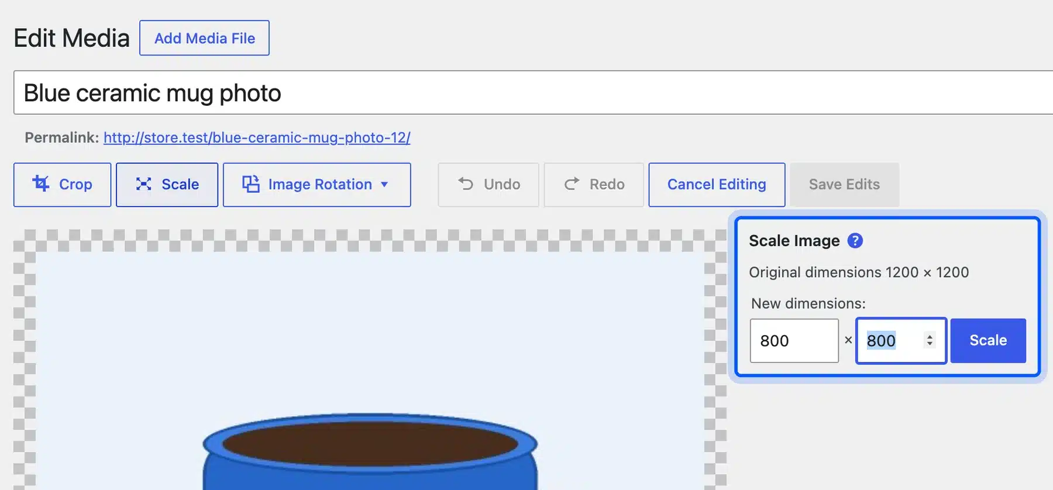Click the mug image preview
This screenshot has height=490, width=1053.
point(370,371)
